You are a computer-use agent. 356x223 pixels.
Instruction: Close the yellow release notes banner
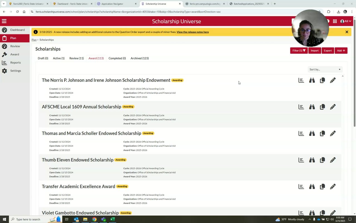click(x=347, y=32)
